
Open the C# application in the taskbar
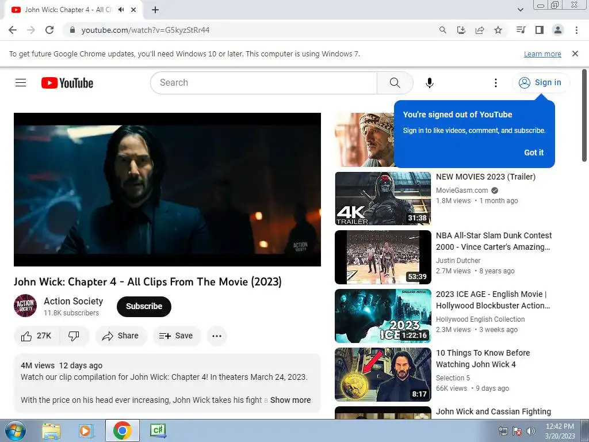point(158,430)
